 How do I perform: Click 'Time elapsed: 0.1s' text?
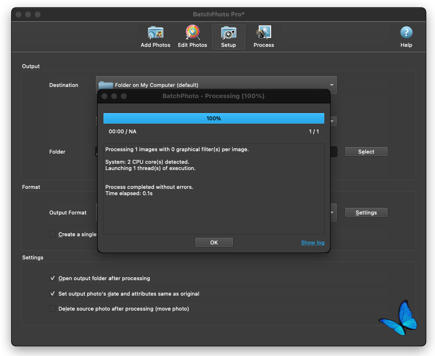129,193
